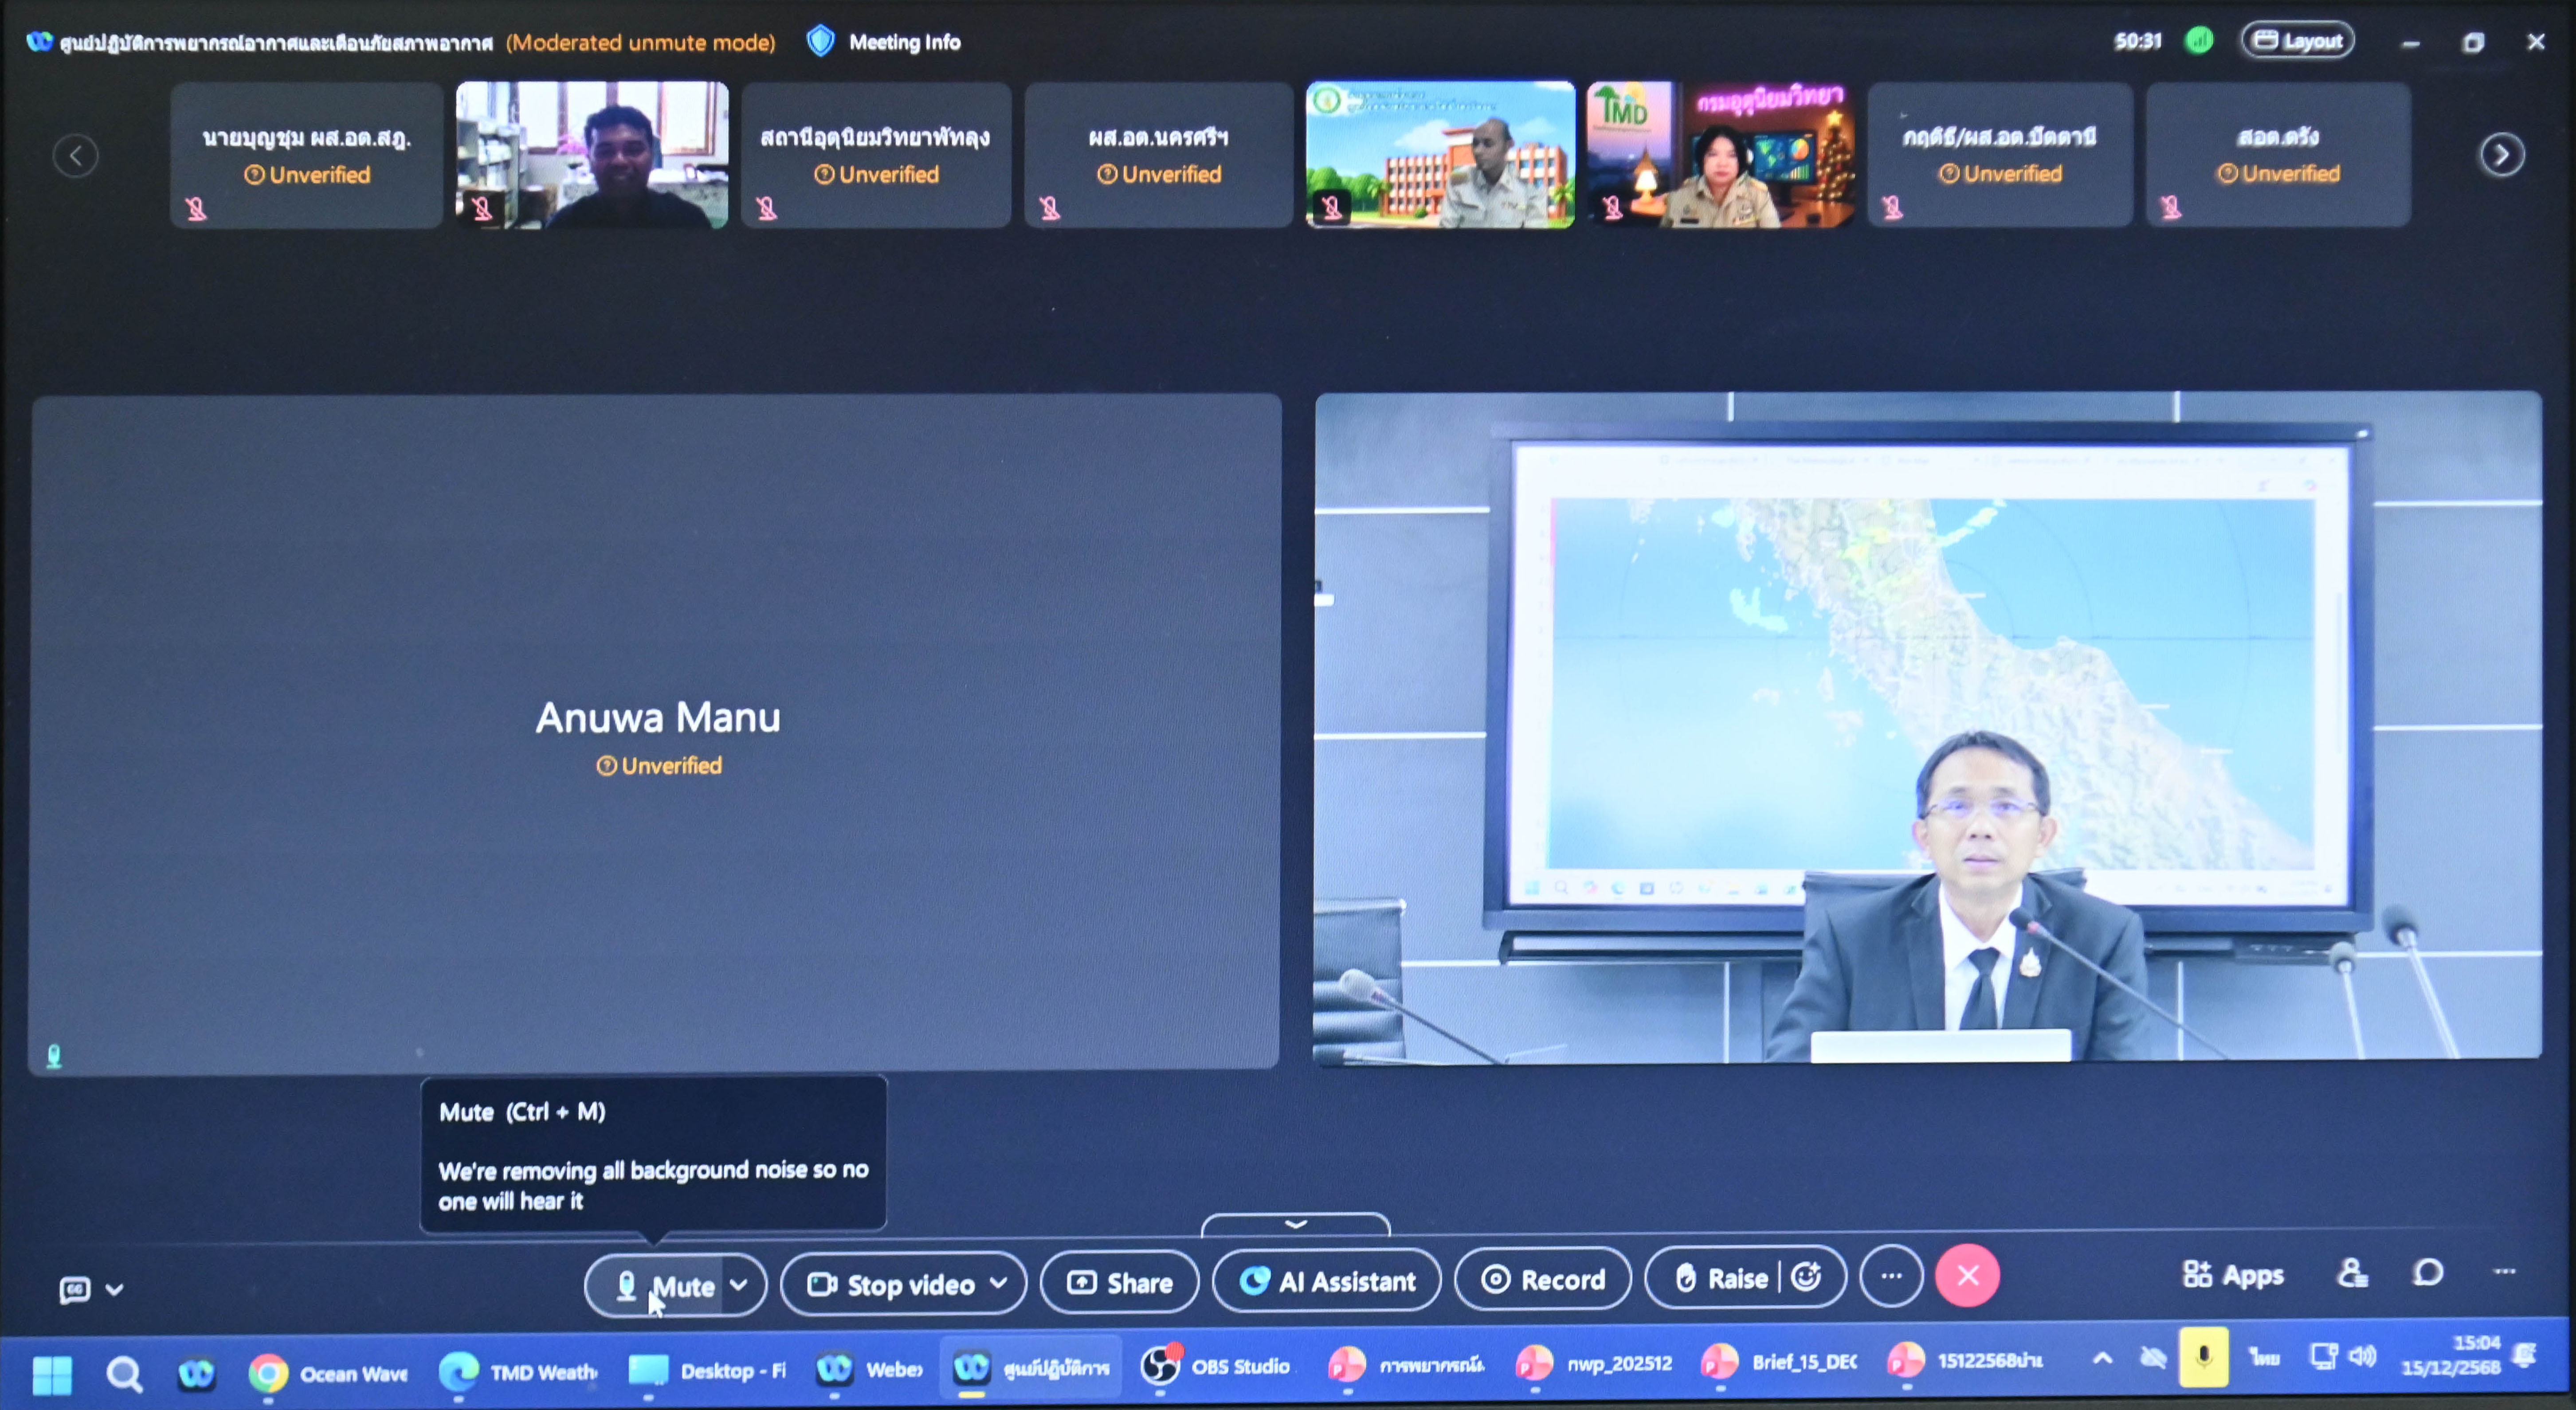
Task: Open the participants panel icon
Action: point(2352,1273)
